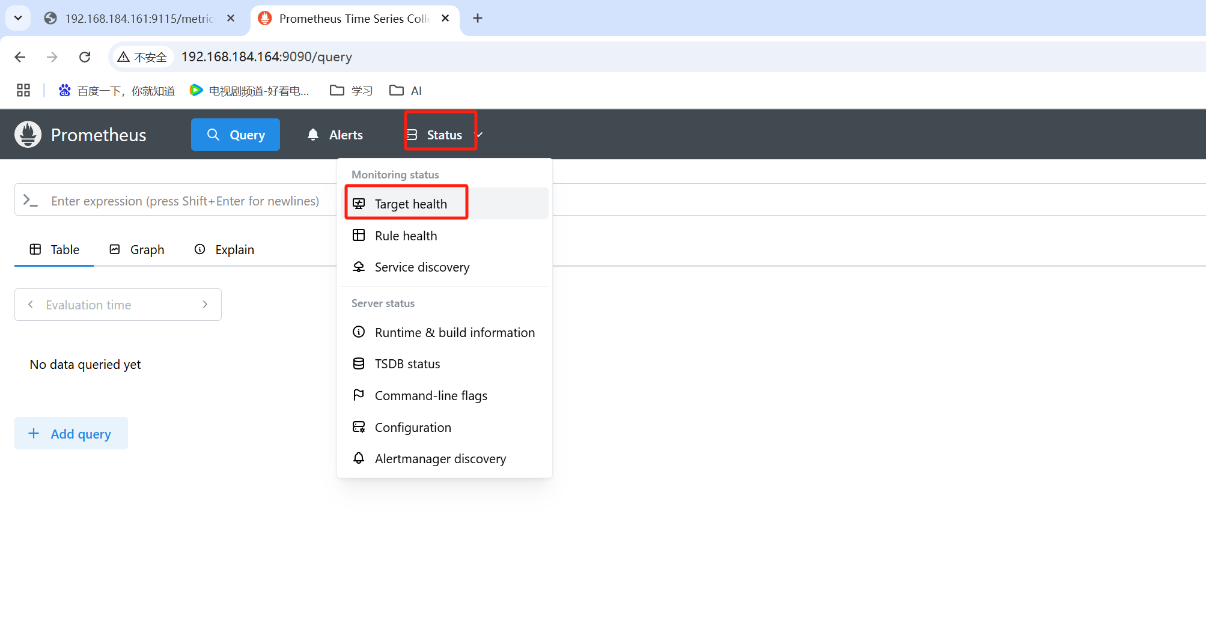Open a new browser tab
Screen dimensions: 1206x626
coord(478,19)
